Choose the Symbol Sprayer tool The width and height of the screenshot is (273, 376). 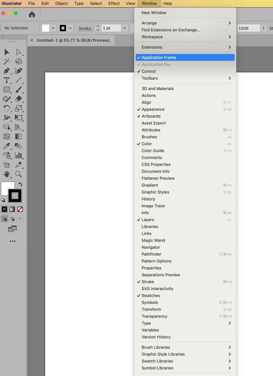tap(7, 155)
